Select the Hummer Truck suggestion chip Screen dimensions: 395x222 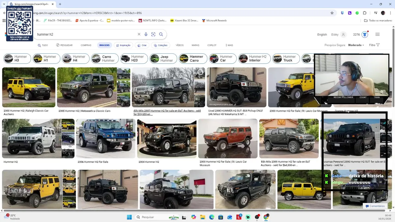point(286,59)
